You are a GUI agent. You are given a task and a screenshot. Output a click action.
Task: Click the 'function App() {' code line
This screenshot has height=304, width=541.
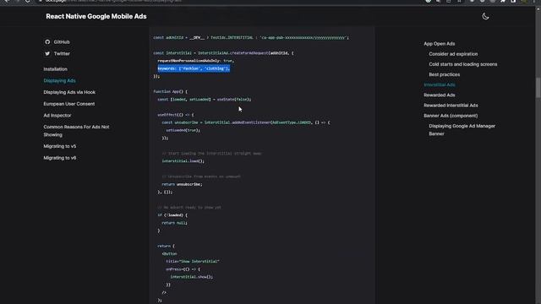pyautogui.click(x=171, y=91)
